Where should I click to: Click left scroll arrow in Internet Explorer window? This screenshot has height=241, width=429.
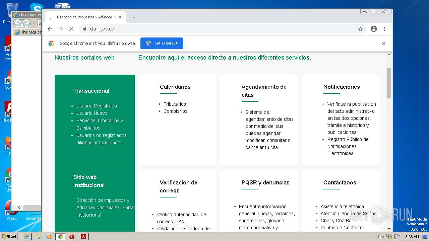19,208
